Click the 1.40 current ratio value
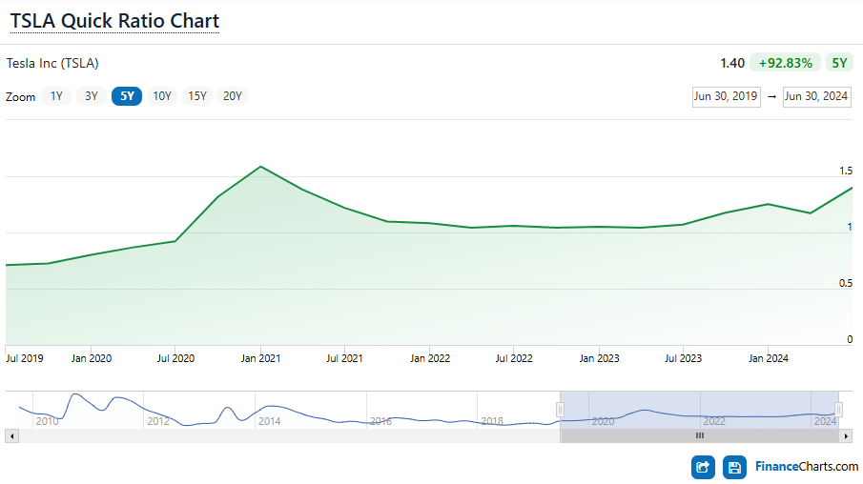 point(732,63)
